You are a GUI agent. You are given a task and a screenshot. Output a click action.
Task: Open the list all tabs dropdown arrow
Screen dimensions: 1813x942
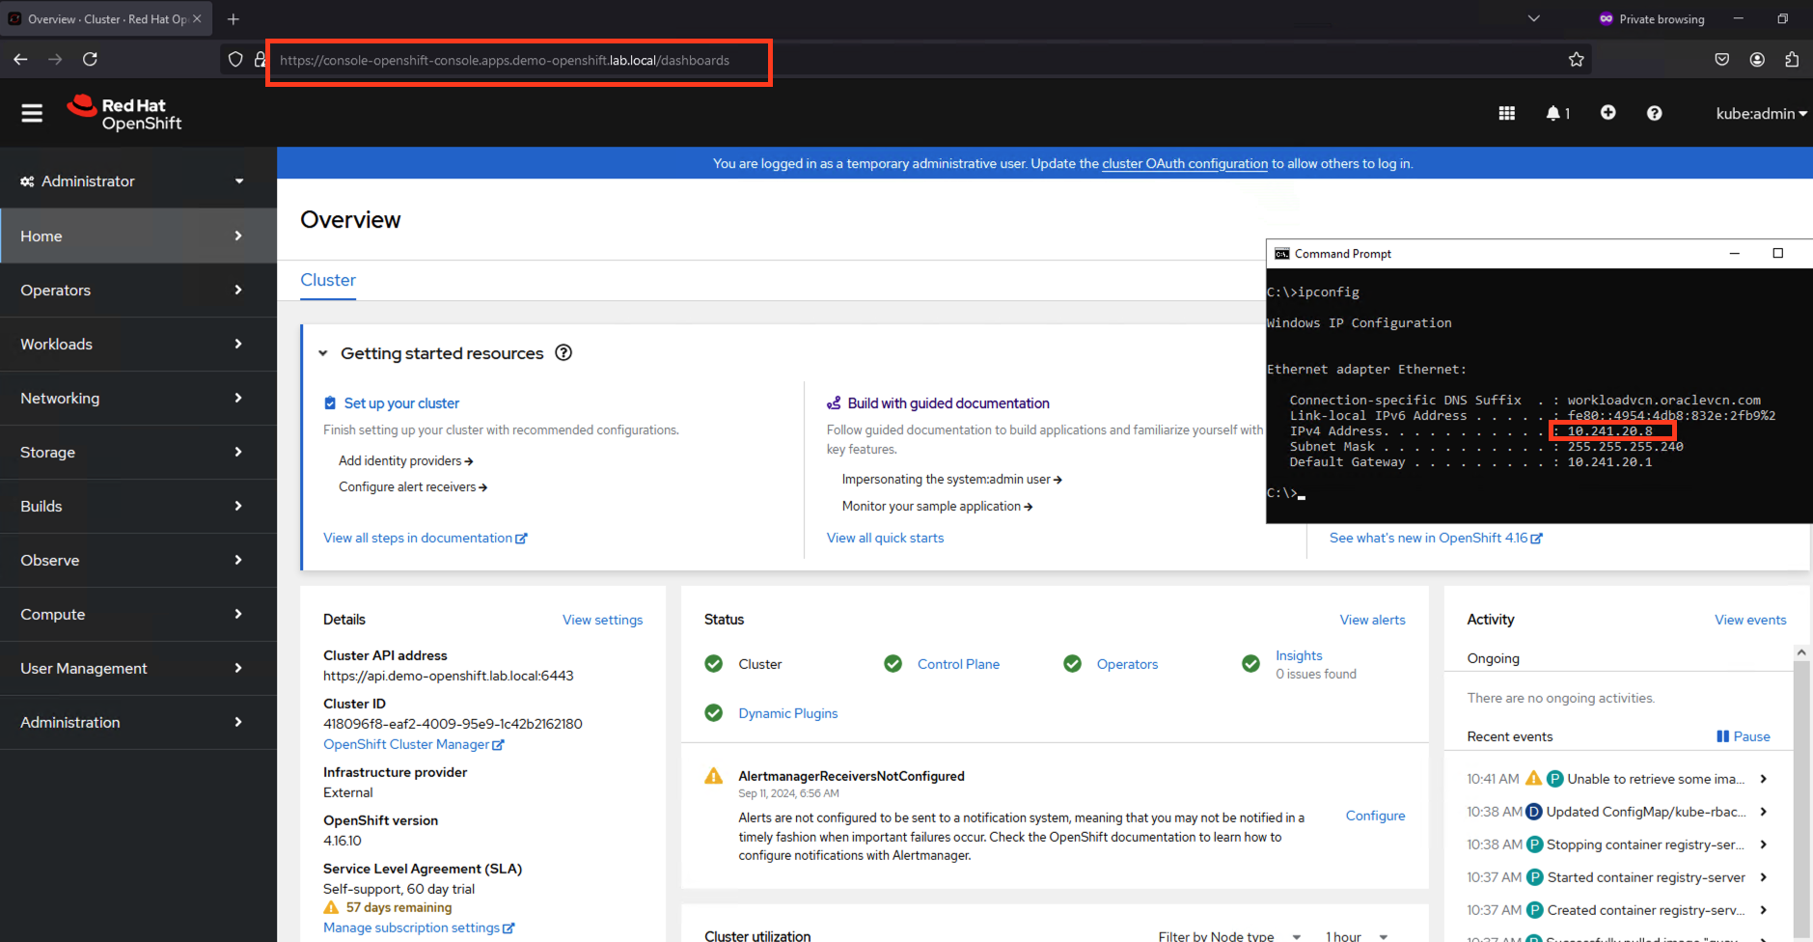click(x=1533, y=18)
